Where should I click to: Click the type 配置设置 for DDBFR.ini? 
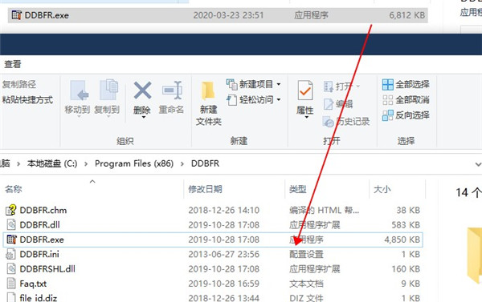[x=306, y=254]
